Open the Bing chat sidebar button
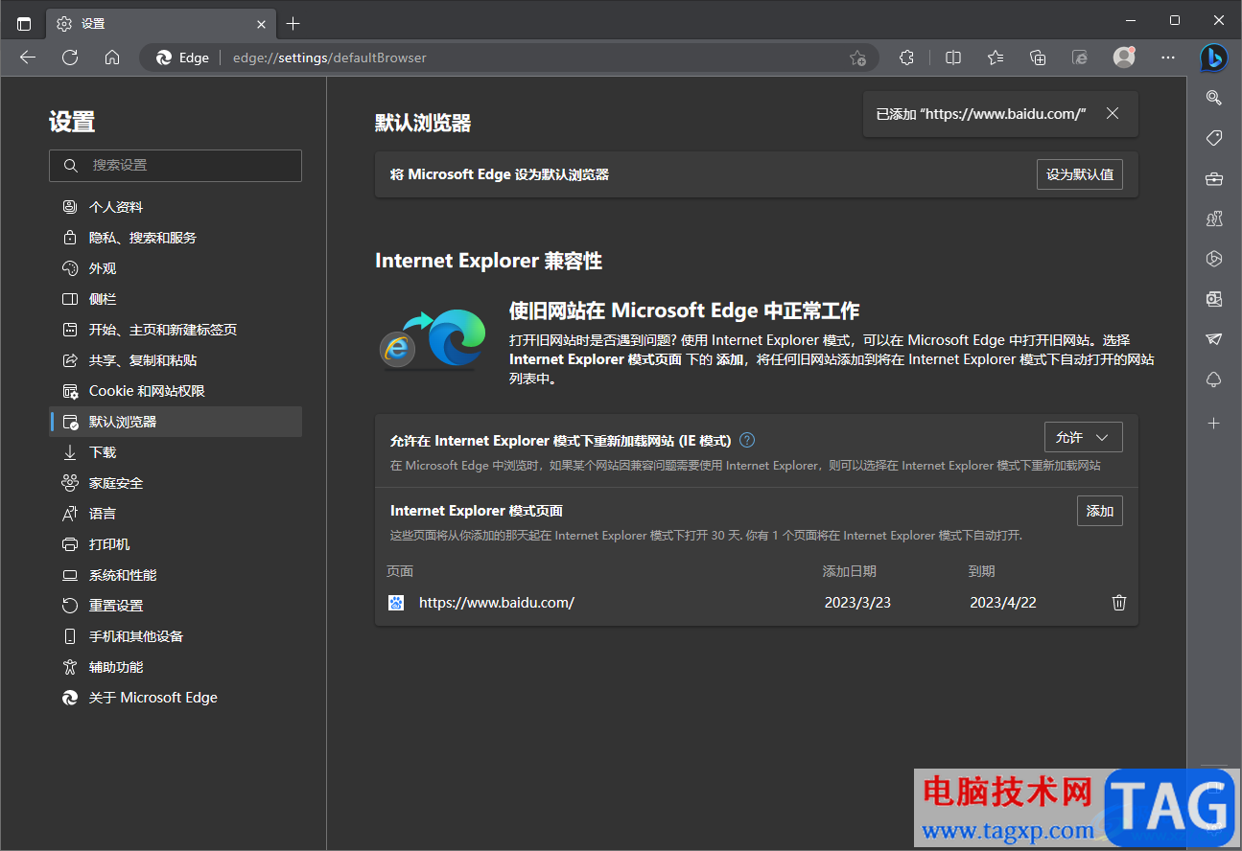This screenshot has height=851, width=1242. pyautogui.click(x=1214, y=57)
